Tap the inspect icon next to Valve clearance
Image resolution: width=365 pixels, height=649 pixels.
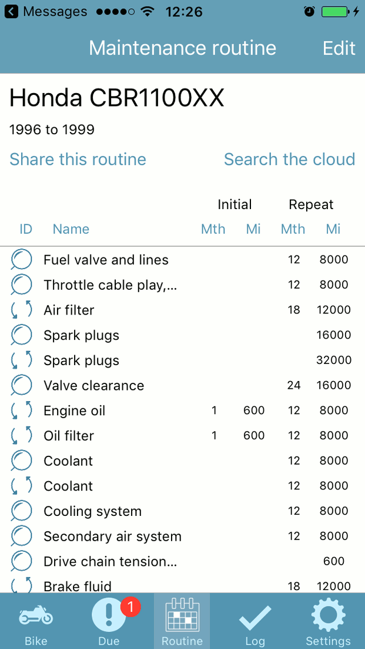point(22,386)
